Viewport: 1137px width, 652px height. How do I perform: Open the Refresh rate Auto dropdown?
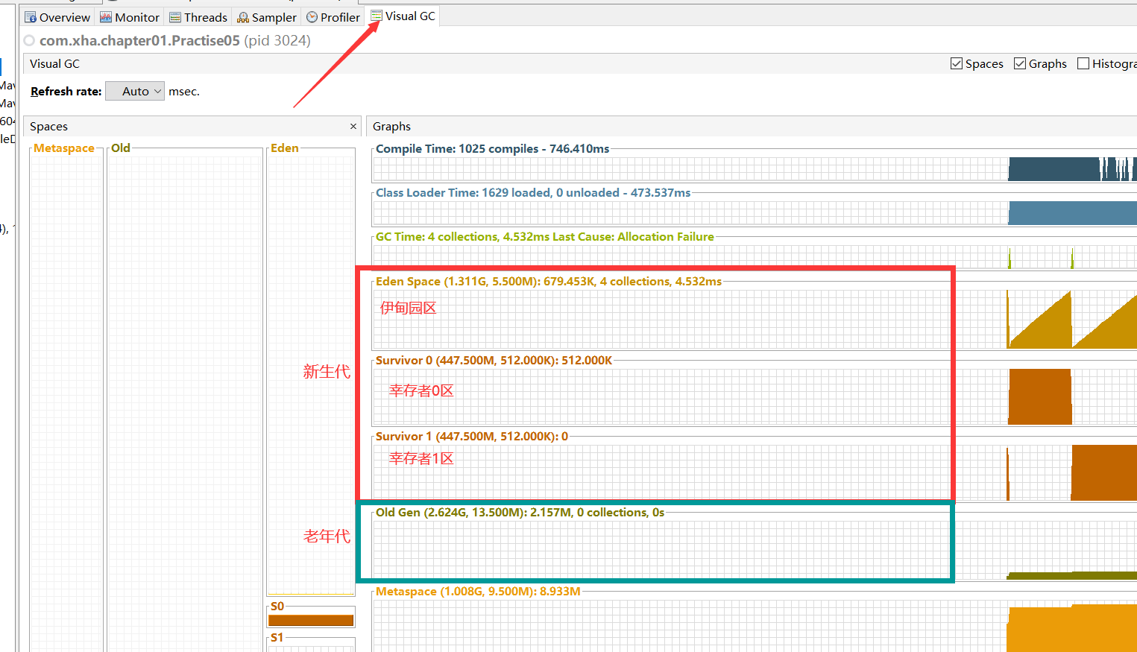click(x=135, y=91)
